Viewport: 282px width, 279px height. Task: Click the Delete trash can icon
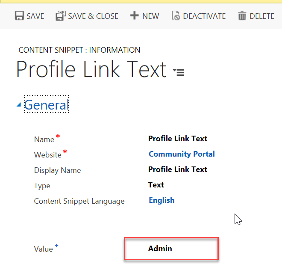click(242, 16)
